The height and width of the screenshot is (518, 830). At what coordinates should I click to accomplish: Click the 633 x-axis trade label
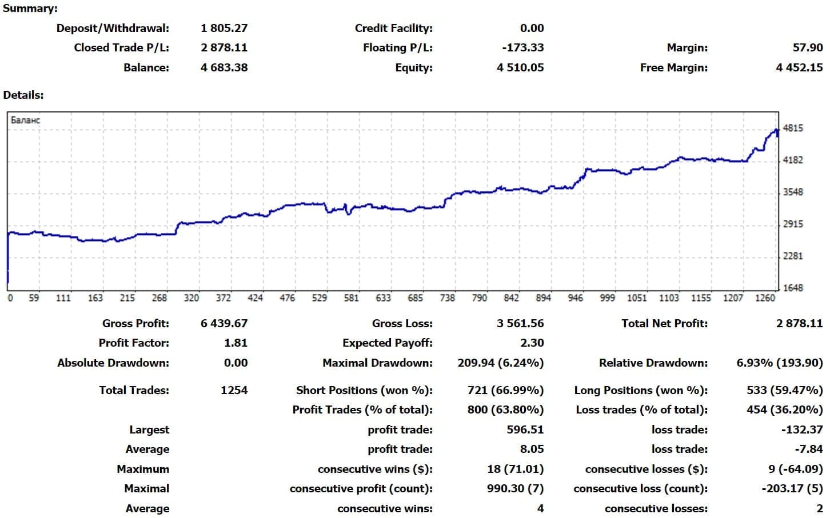coord(383,298)
